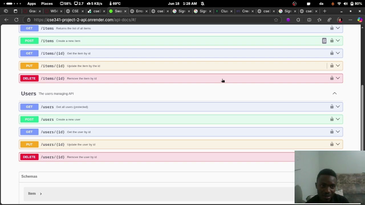365x205 pixels.
Task: Go back with the browser back arrow
Action: [x=7, y=20]
